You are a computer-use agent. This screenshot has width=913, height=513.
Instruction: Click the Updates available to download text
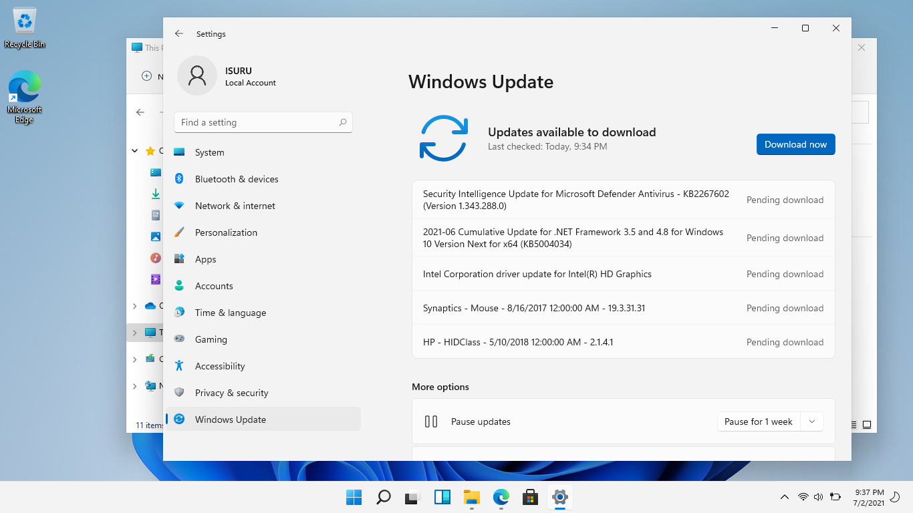tap(572, 132)
